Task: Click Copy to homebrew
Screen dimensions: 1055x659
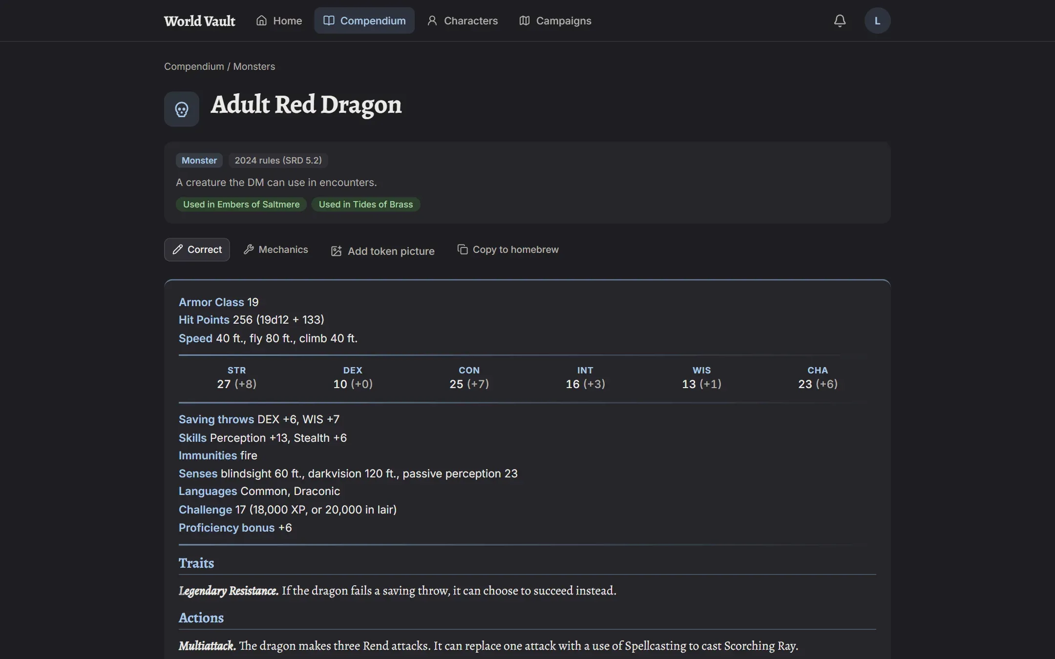Action: [x=508, y=249]
